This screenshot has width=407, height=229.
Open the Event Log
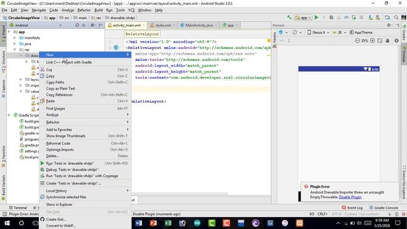tap(352, 208)
